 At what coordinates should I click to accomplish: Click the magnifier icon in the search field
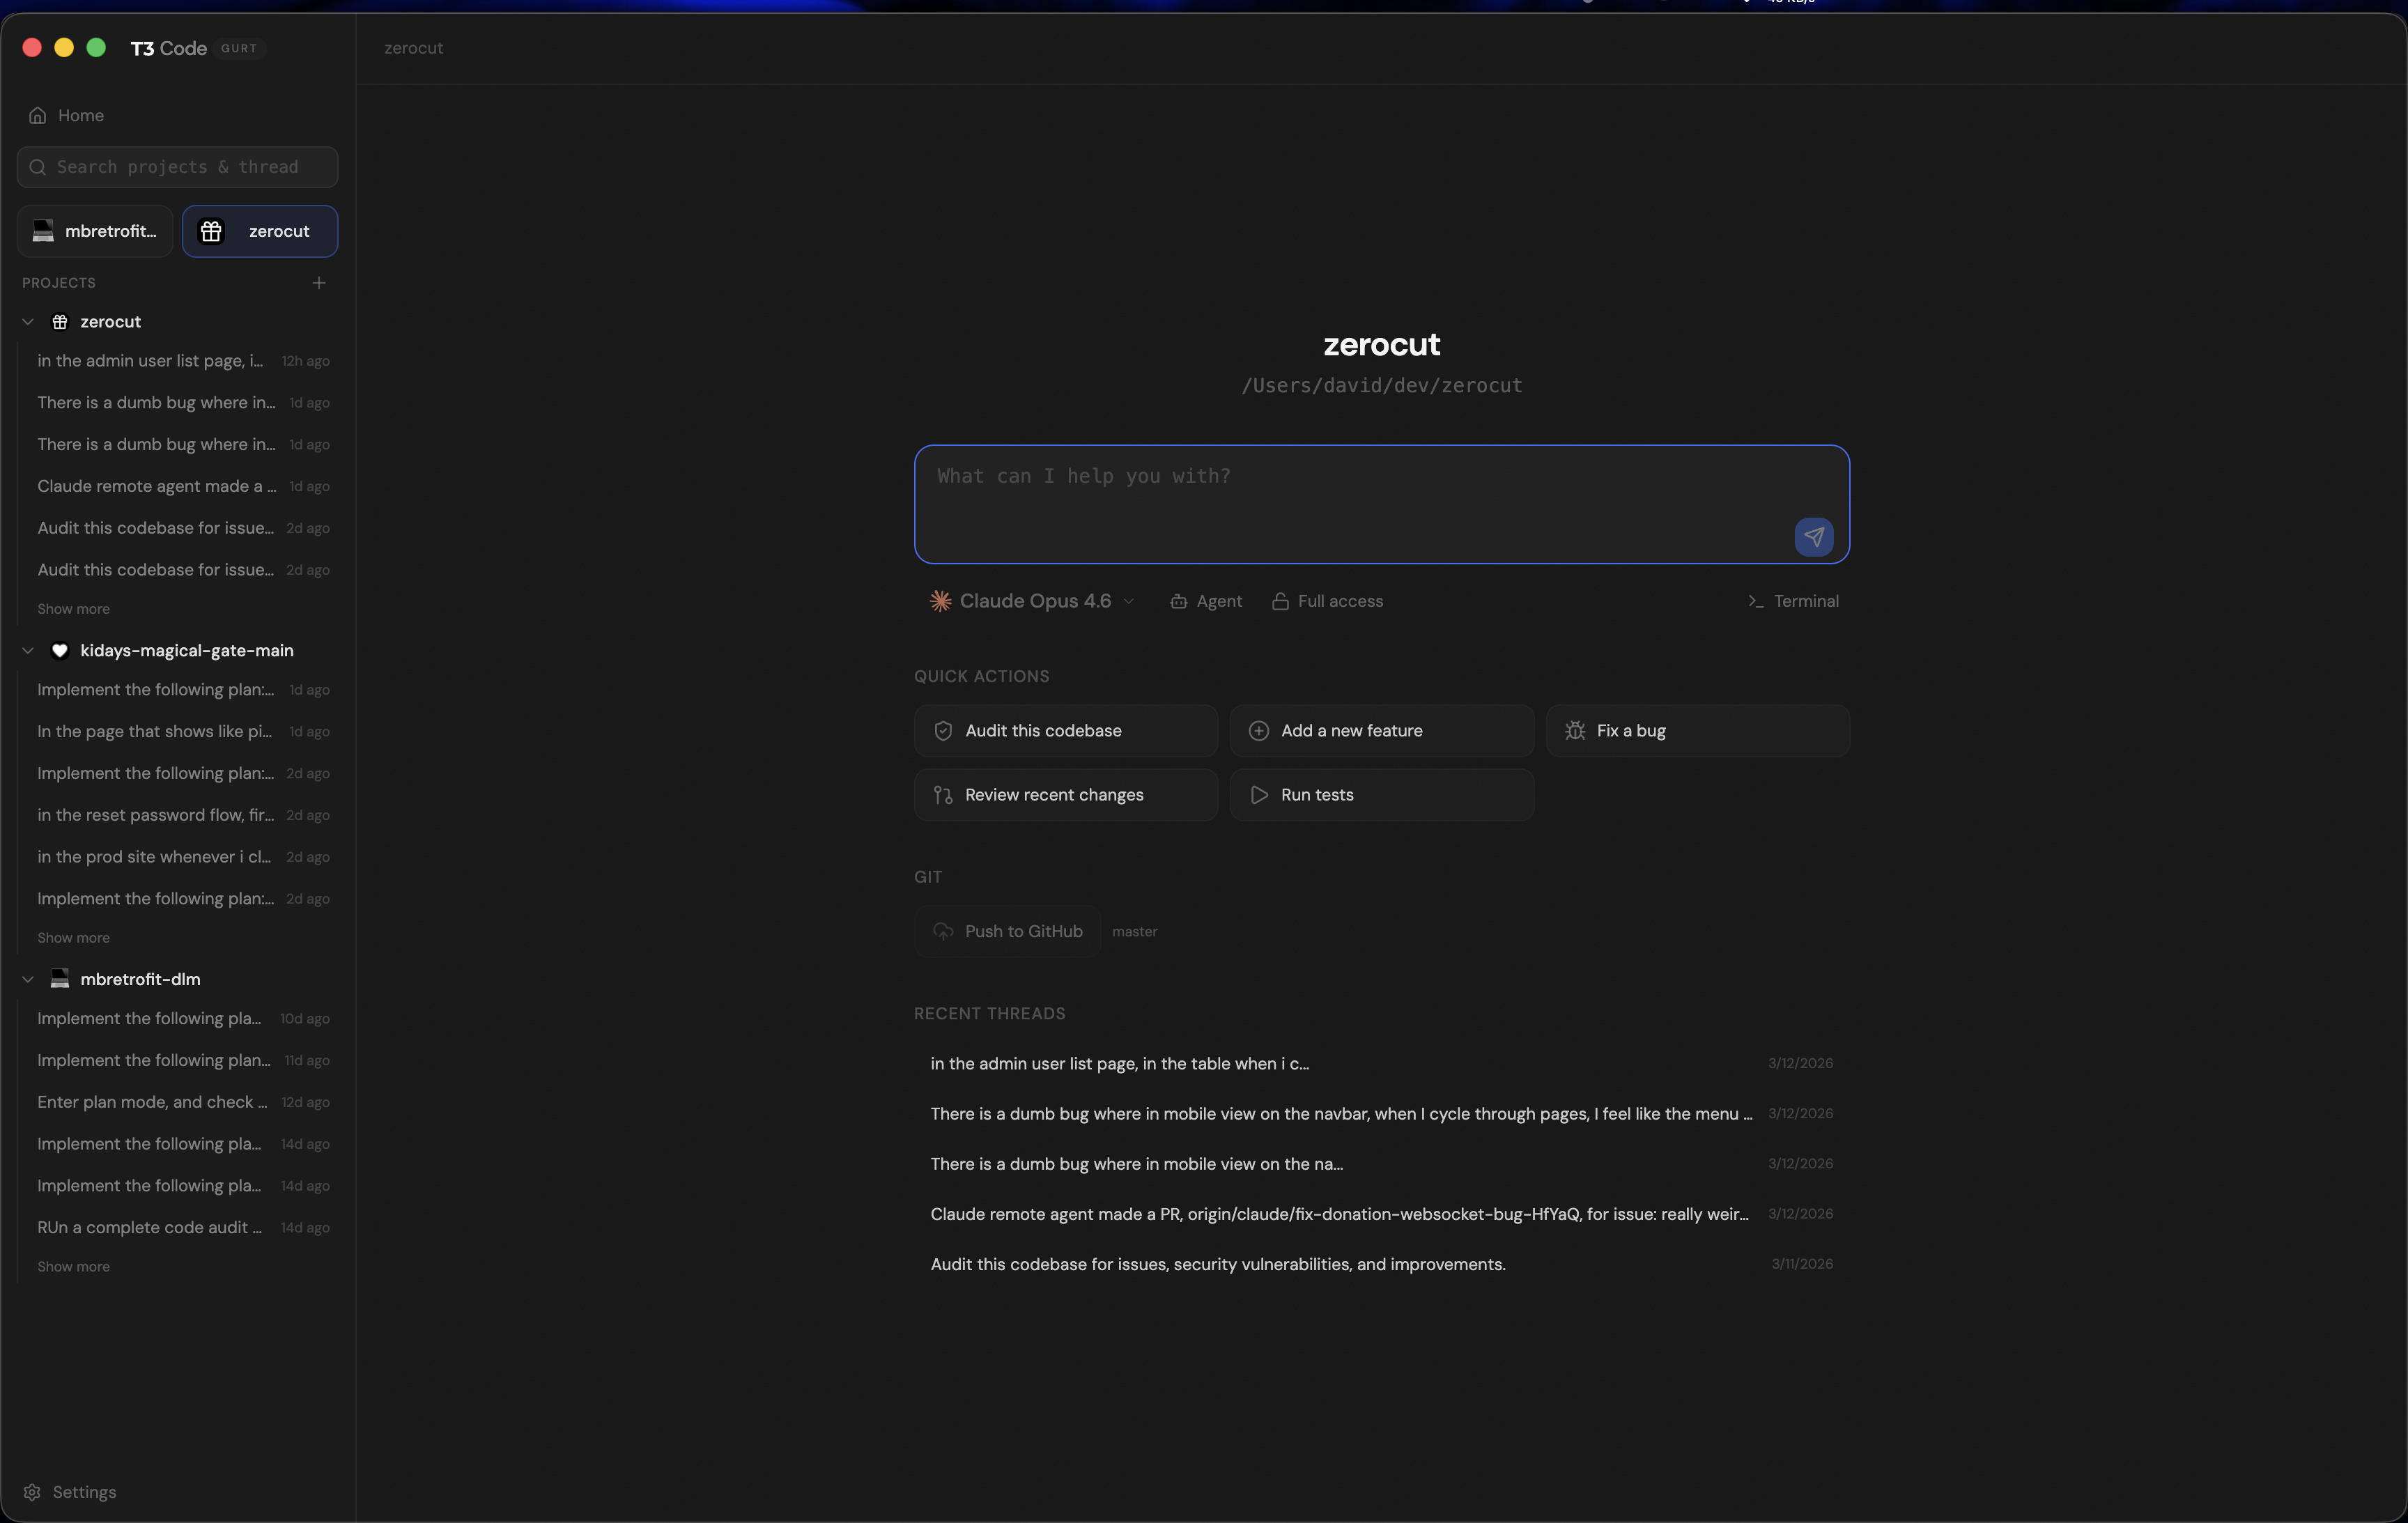click(38, 167)
